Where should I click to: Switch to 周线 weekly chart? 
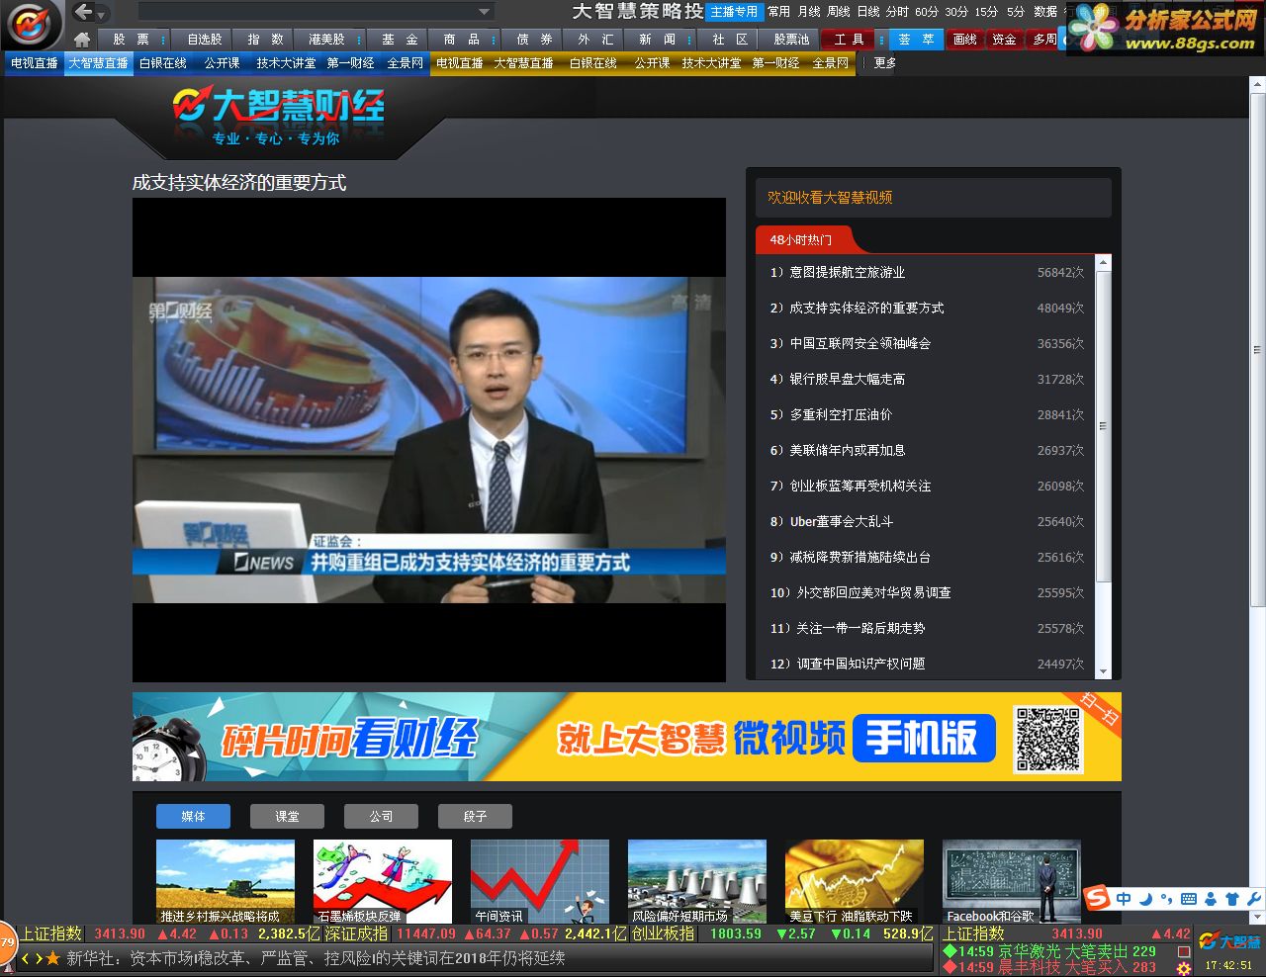(x=839, y=12)
